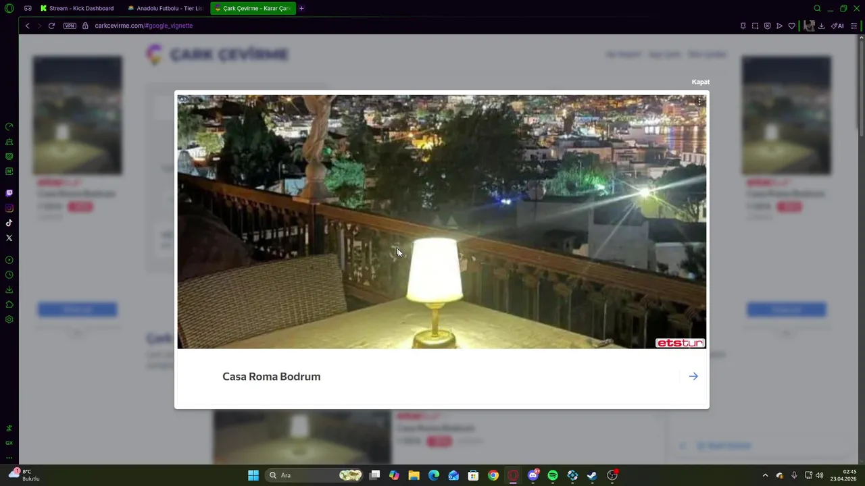Go back to the previous page
Screen dimensions: 865x486
27,26
